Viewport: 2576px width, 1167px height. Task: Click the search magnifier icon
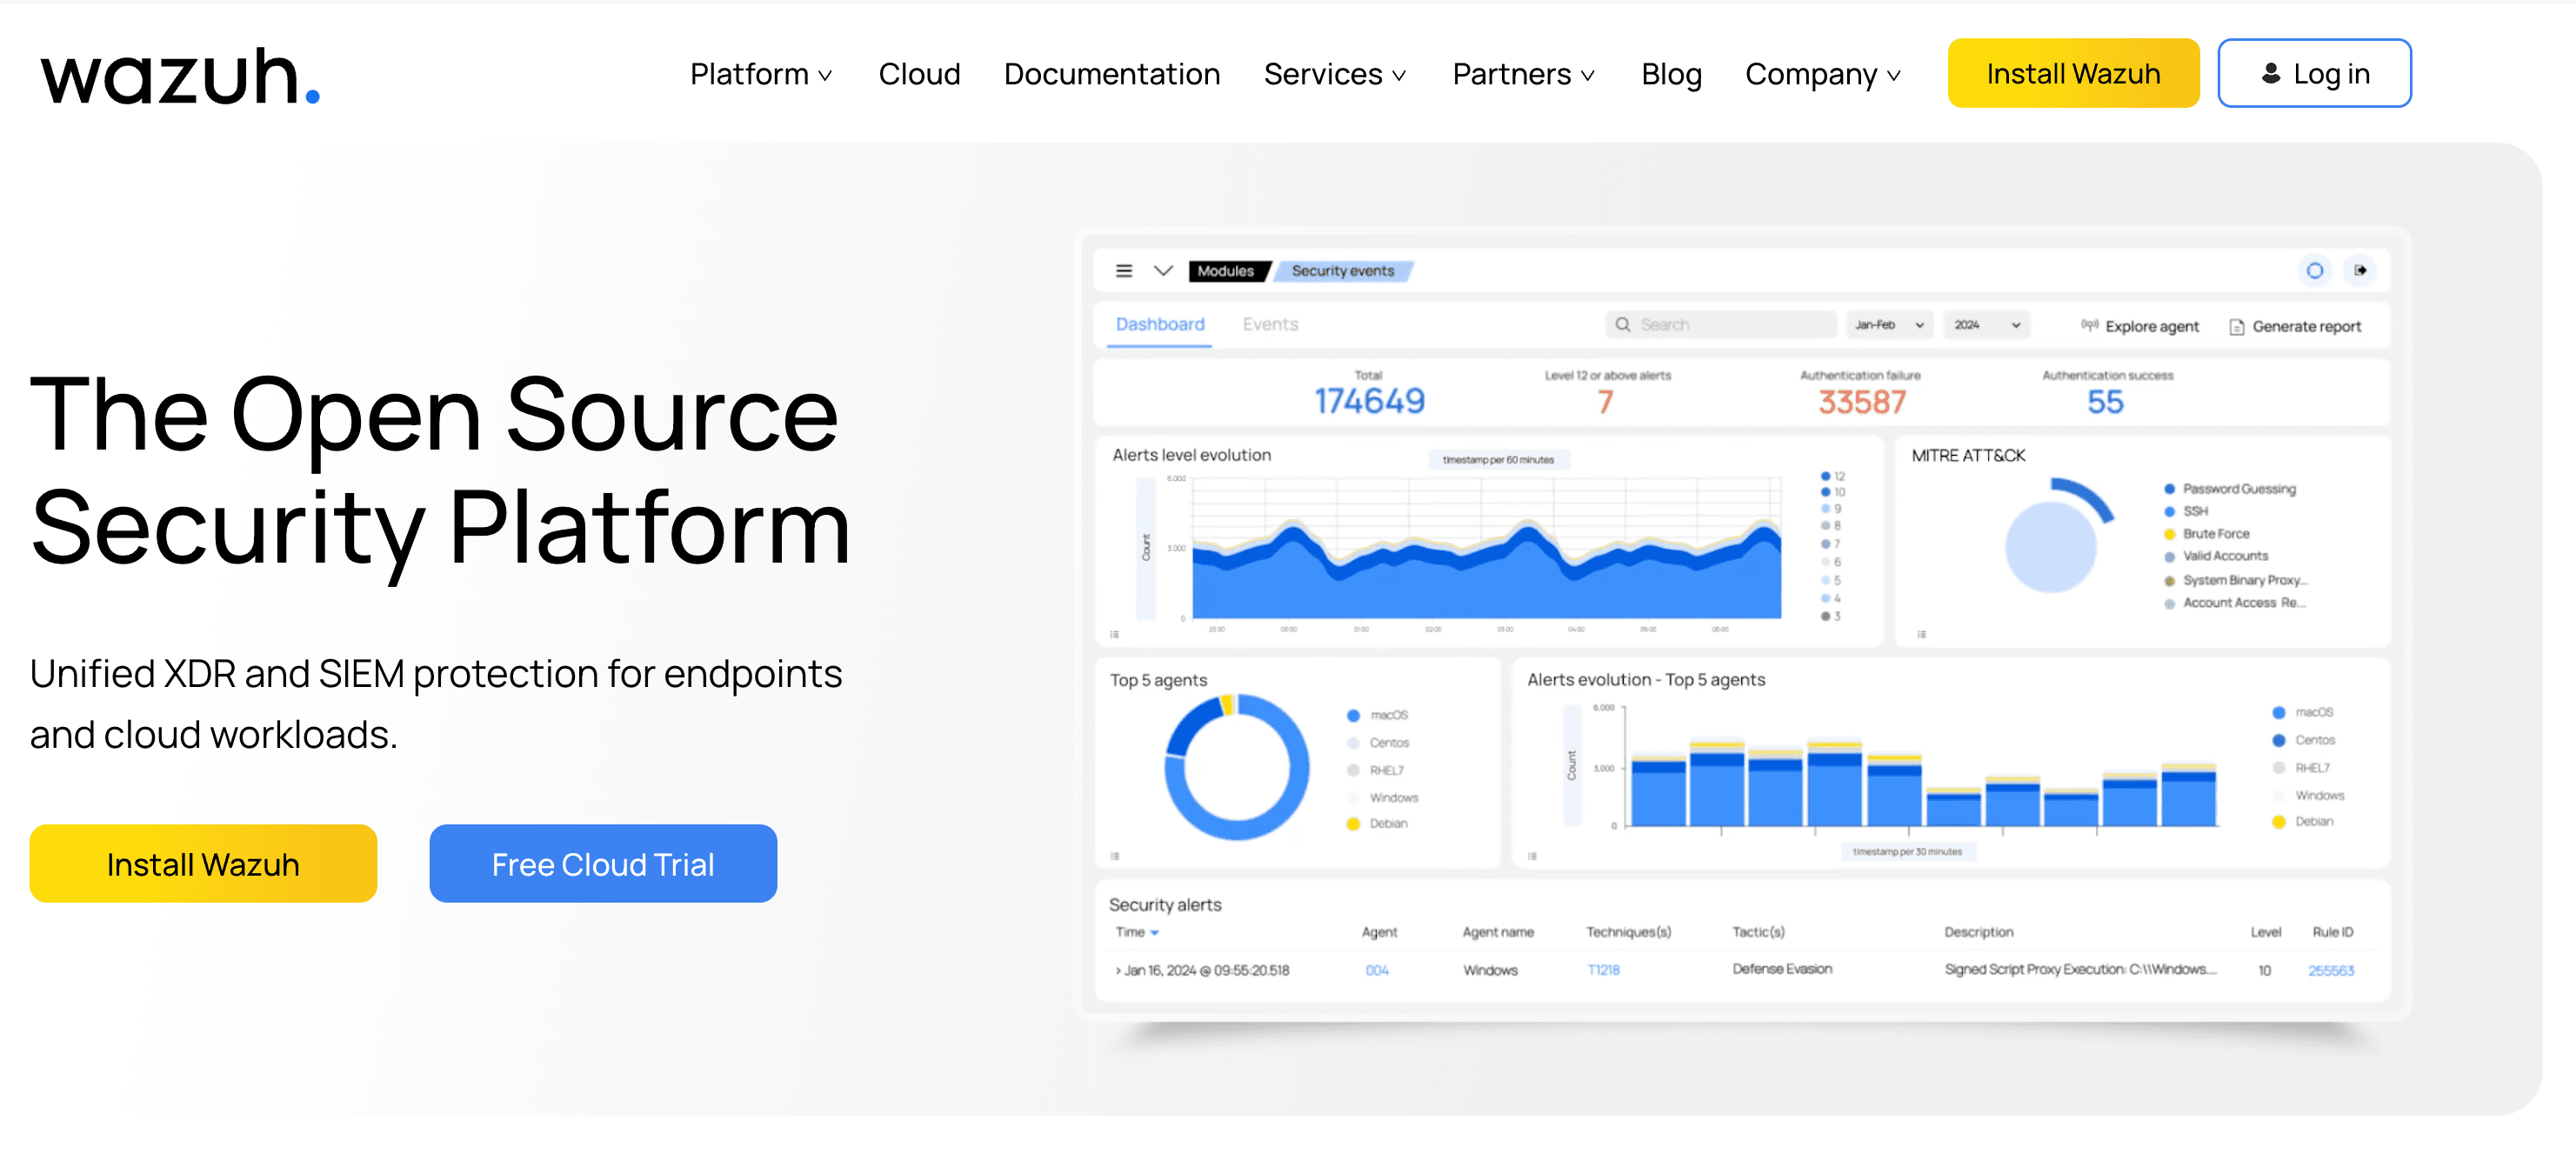coord(1623,325)
